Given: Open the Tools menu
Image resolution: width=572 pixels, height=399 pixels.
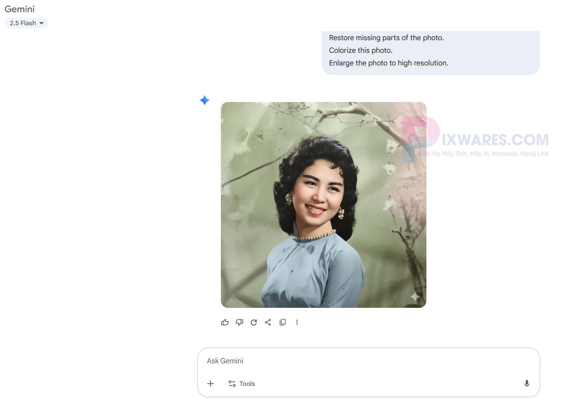Looking at the screenshot, I should click(x=242, y=384).
